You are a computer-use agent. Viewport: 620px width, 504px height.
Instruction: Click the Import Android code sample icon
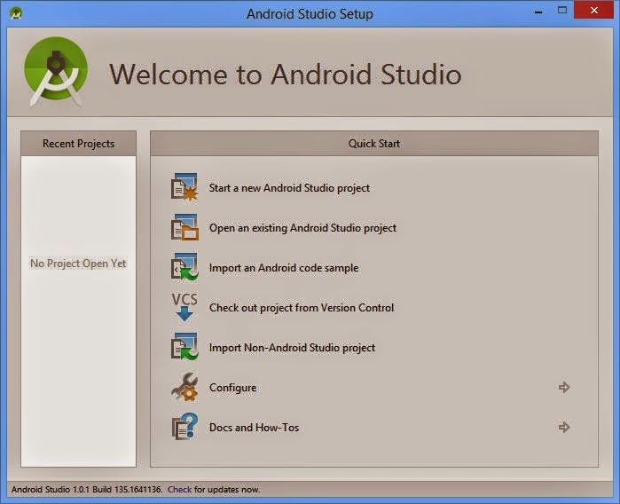[x=184, y=267]
